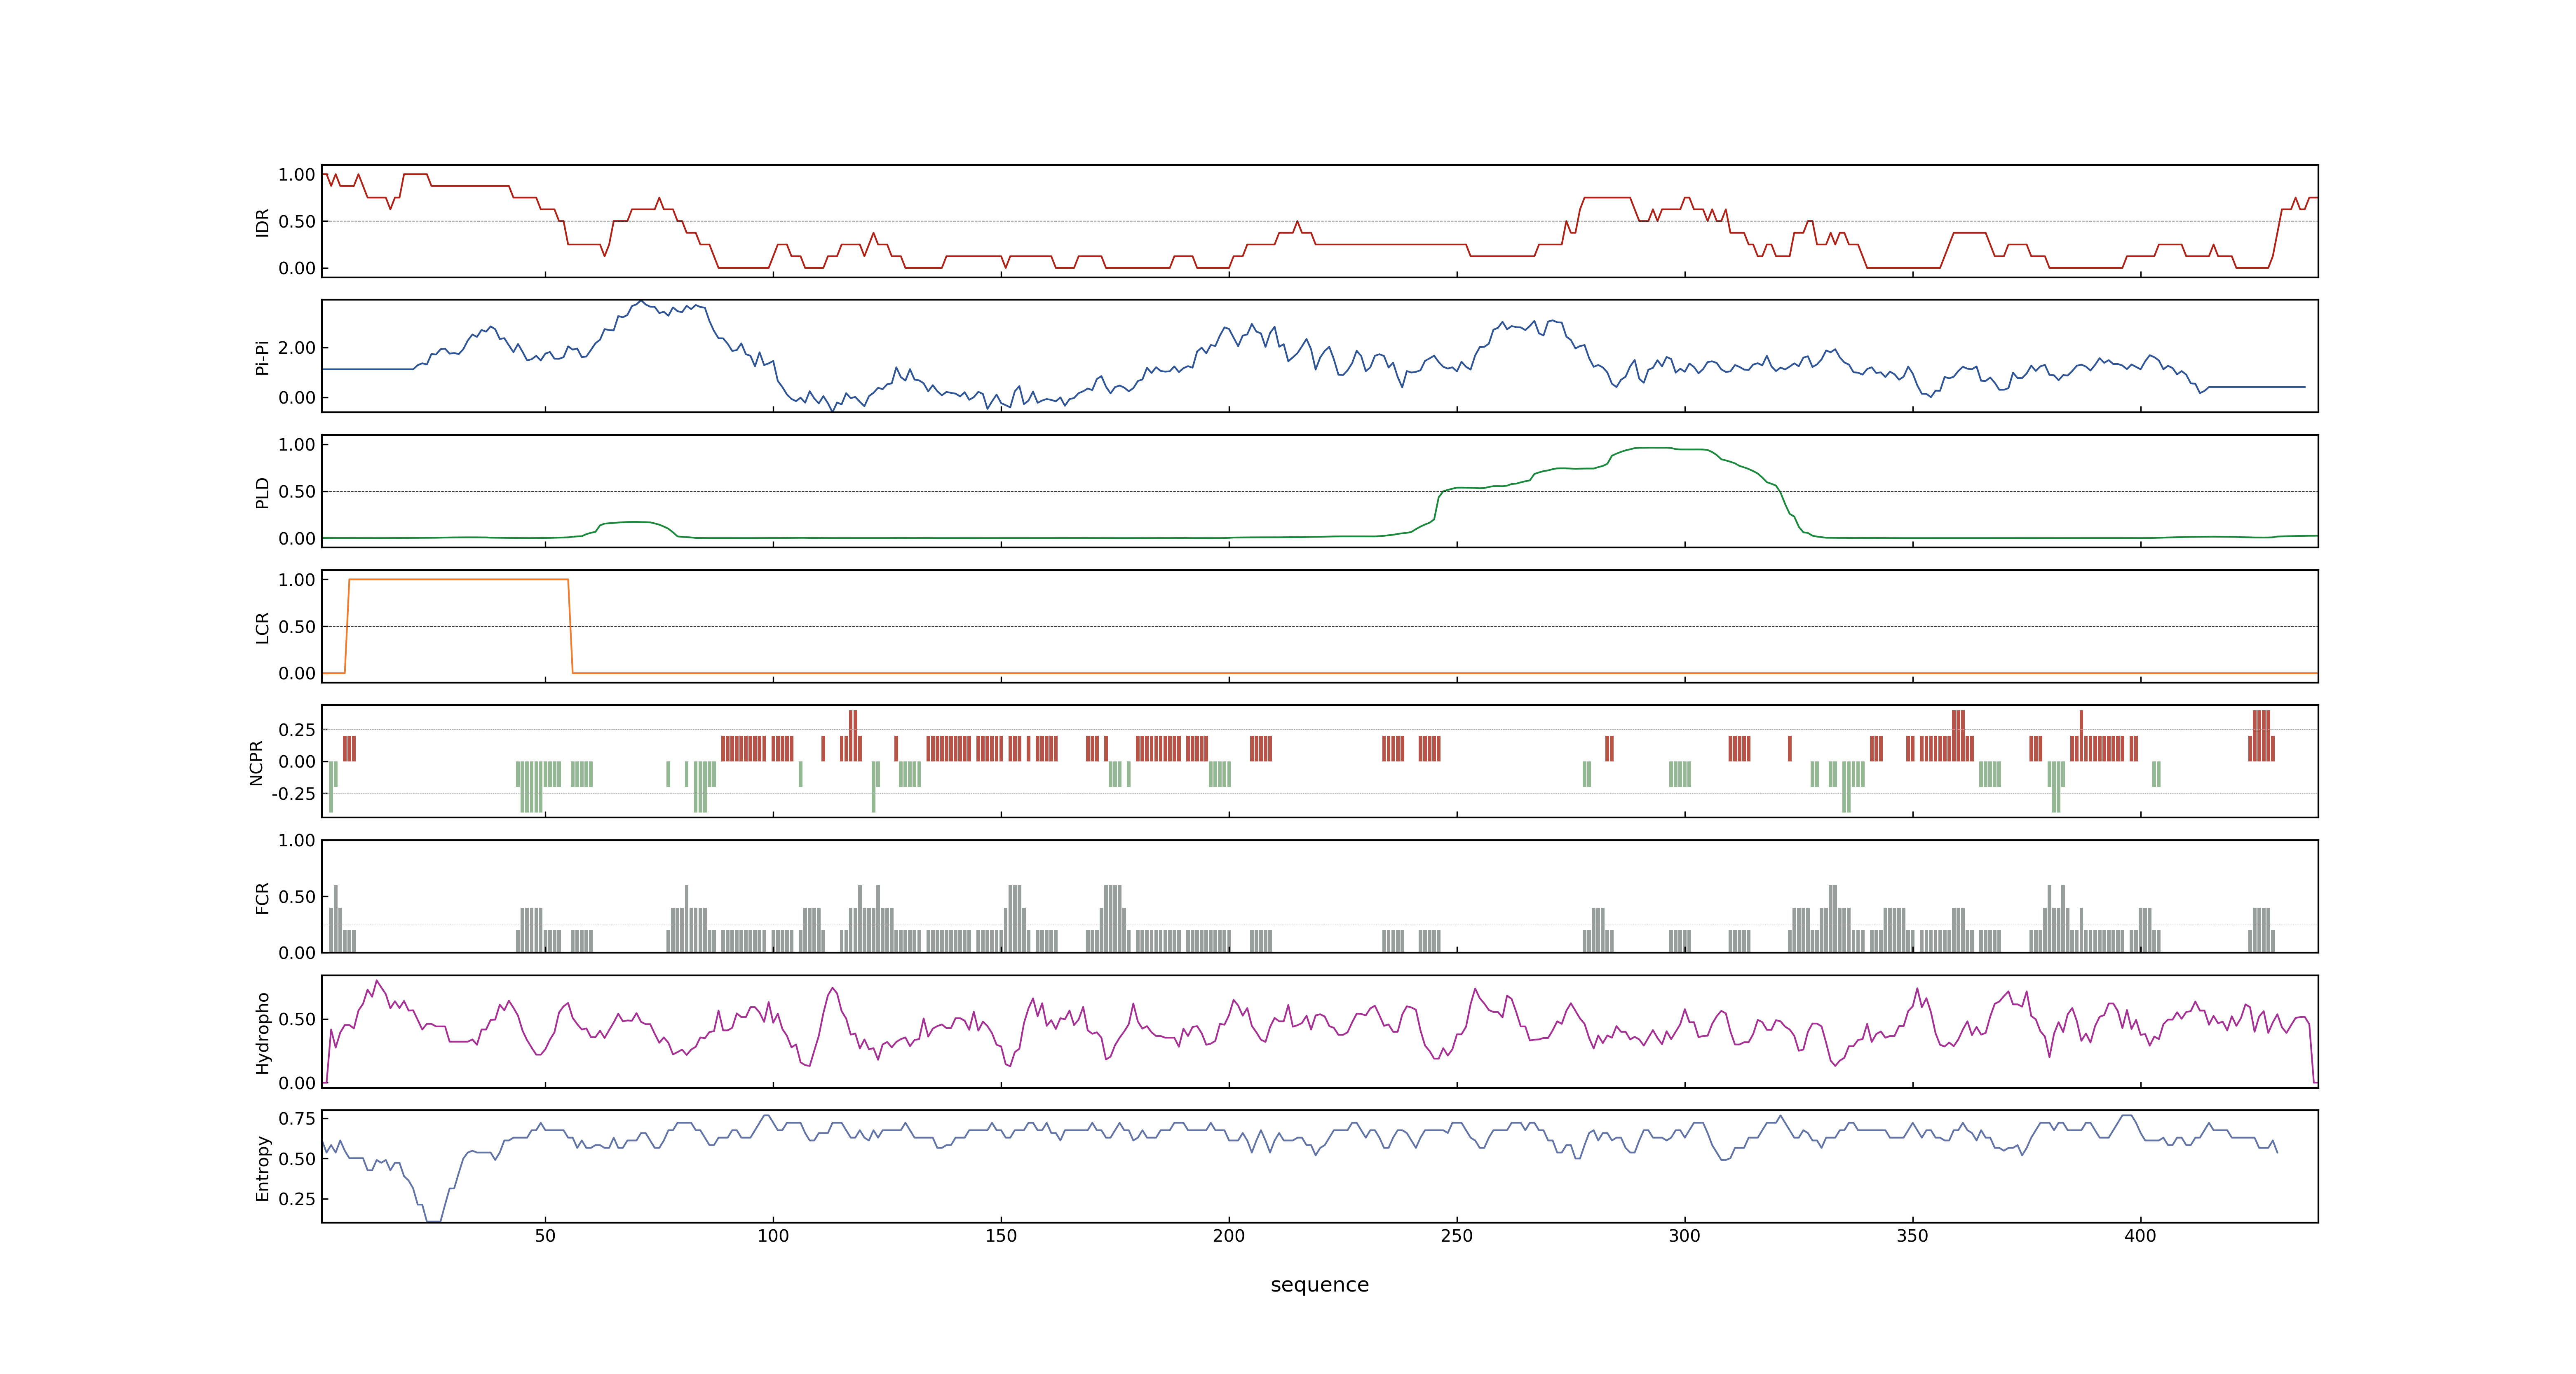
Task: Click the x-axis tick label 250
Action: (1457, 1236)
